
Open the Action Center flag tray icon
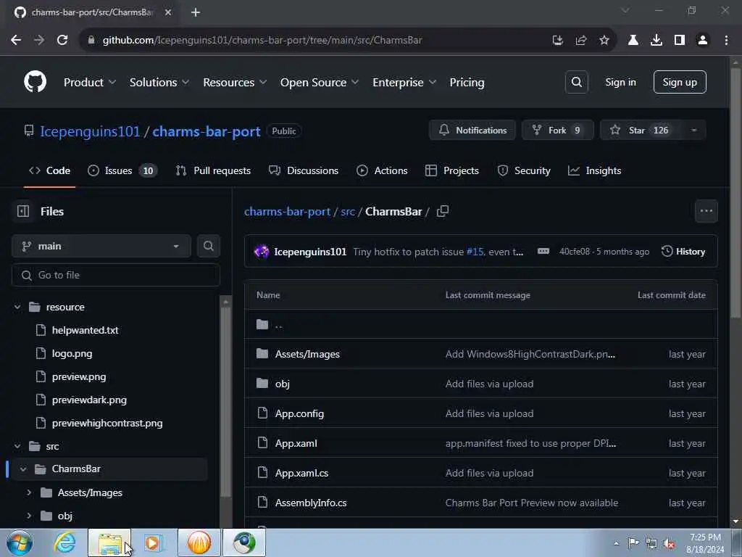633,543
